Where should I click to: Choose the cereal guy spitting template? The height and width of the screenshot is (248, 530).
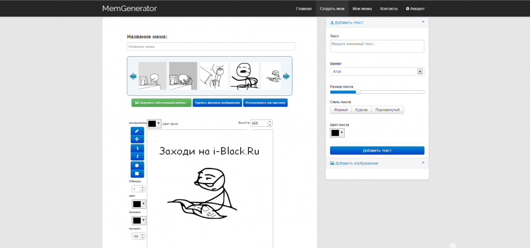[244, 76]
